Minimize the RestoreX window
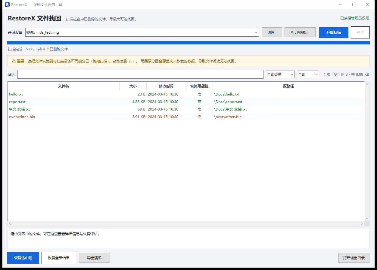The height and width of the screenshot is (270, 377). coord(340,5)
